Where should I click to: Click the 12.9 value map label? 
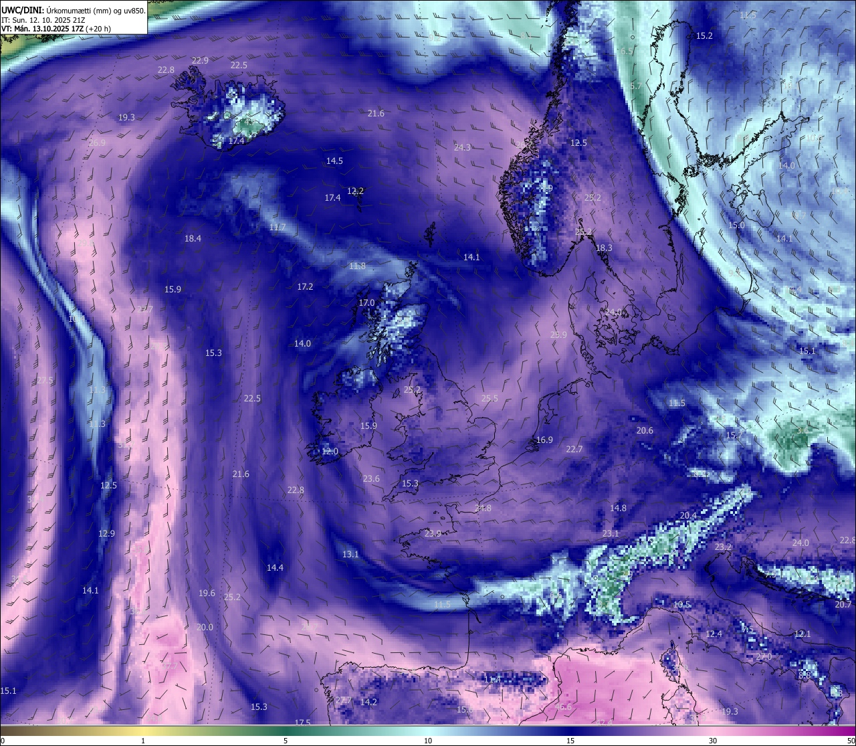(x=106, y=533)
